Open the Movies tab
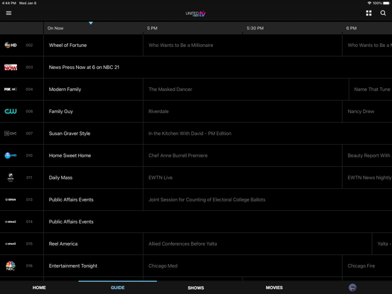The image size is (392, 294). coord(274,288)
